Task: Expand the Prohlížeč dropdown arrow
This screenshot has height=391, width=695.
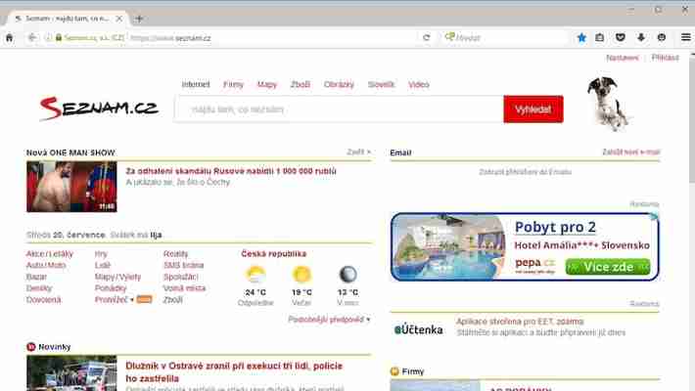Action: pyautogui.click(x=132, y=300)
